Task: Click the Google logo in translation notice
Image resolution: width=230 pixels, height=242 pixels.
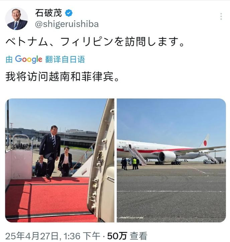Action: (x=29, y=59)
